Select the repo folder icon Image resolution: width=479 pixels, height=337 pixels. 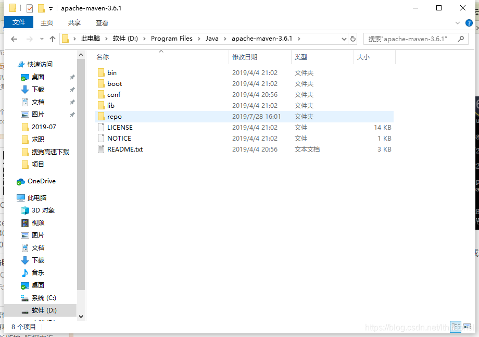click(x=101, y=117)
